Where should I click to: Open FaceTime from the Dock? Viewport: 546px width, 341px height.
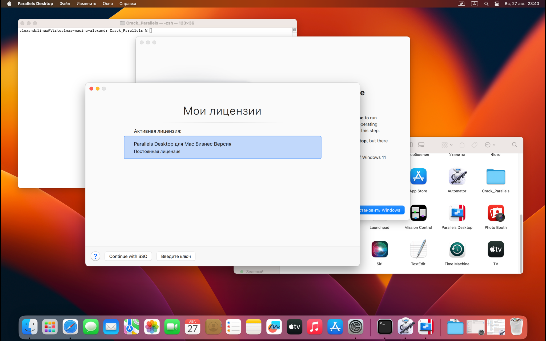tap(172, 327)
